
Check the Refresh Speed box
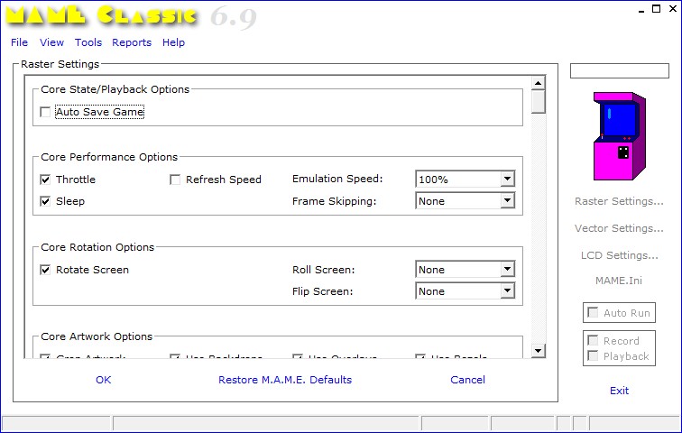click(175, 180)
